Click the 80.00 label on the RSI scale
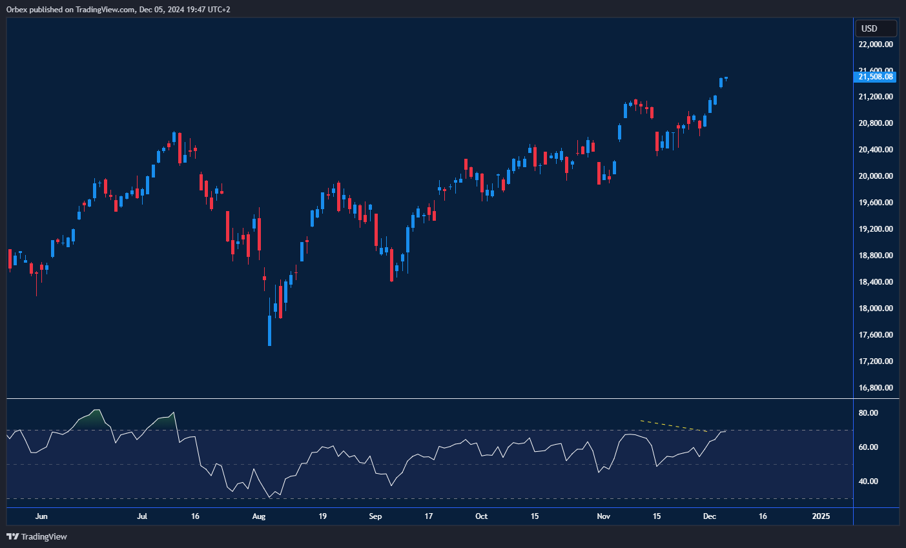This screenshot has height=548, width=906. pyautogui.click(x=867, y=412)
